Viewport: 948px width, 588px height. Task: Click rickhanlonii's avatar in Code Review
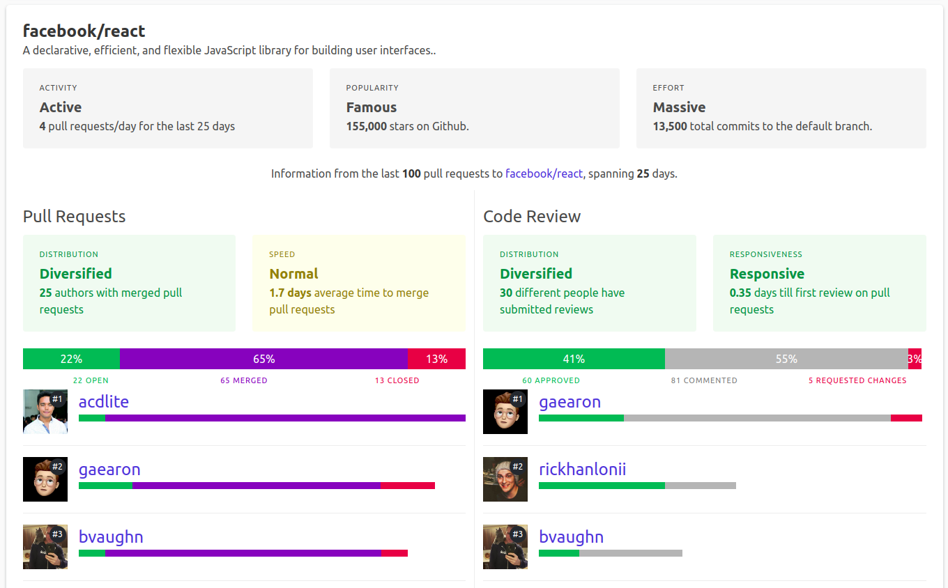coord(505,479)
